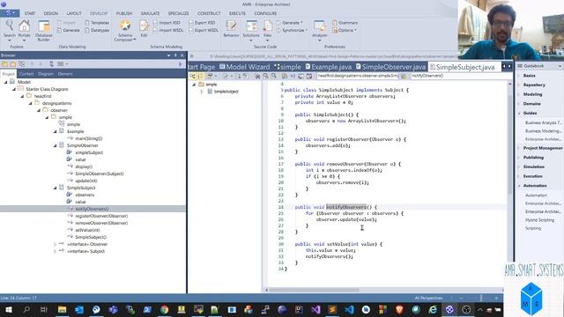564x317 pixels.
Task: Open Visual Studio from the taskbar
Action: [x=315, y=309]
